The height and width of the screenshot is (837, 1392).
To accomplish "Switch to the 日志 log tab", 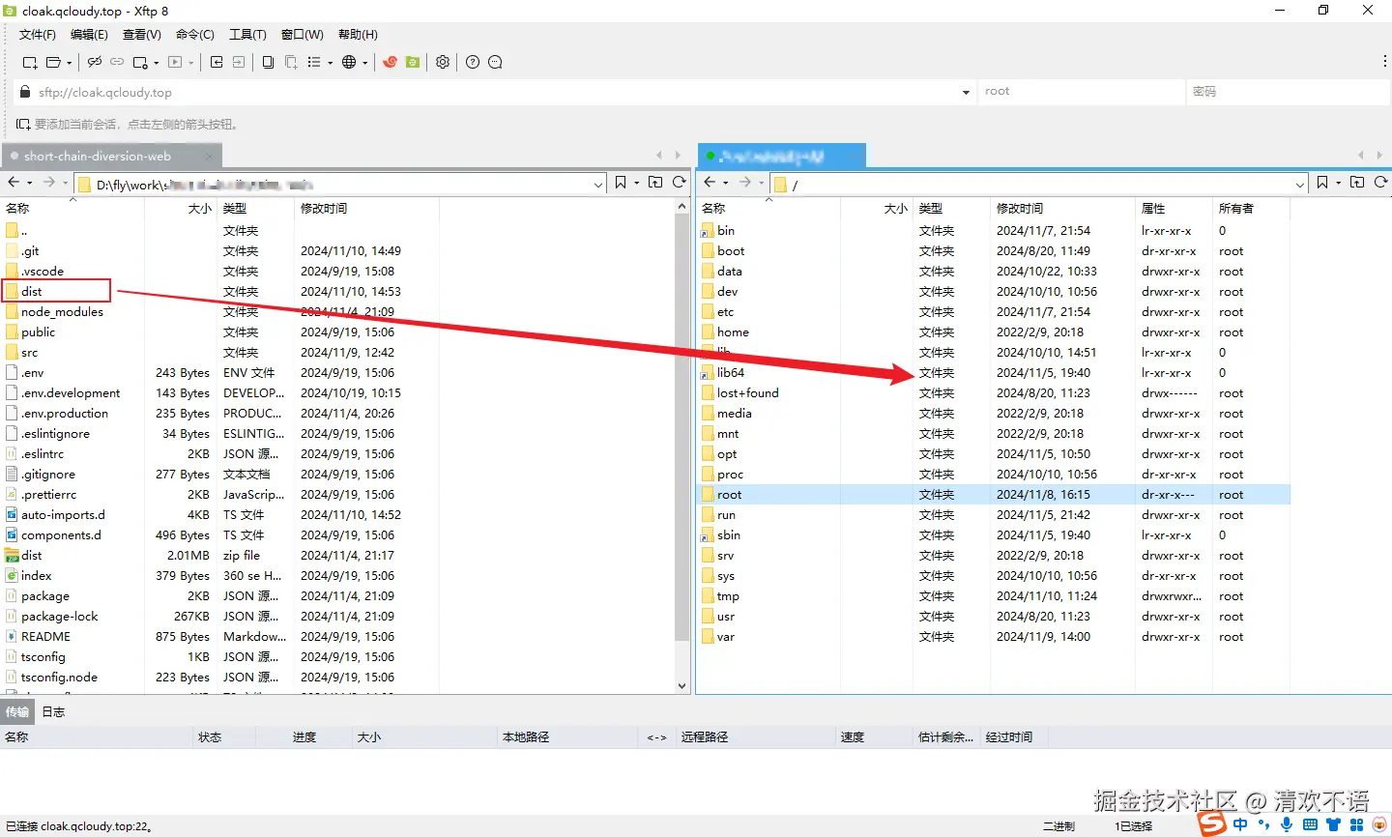I will [x=53, y=711].
